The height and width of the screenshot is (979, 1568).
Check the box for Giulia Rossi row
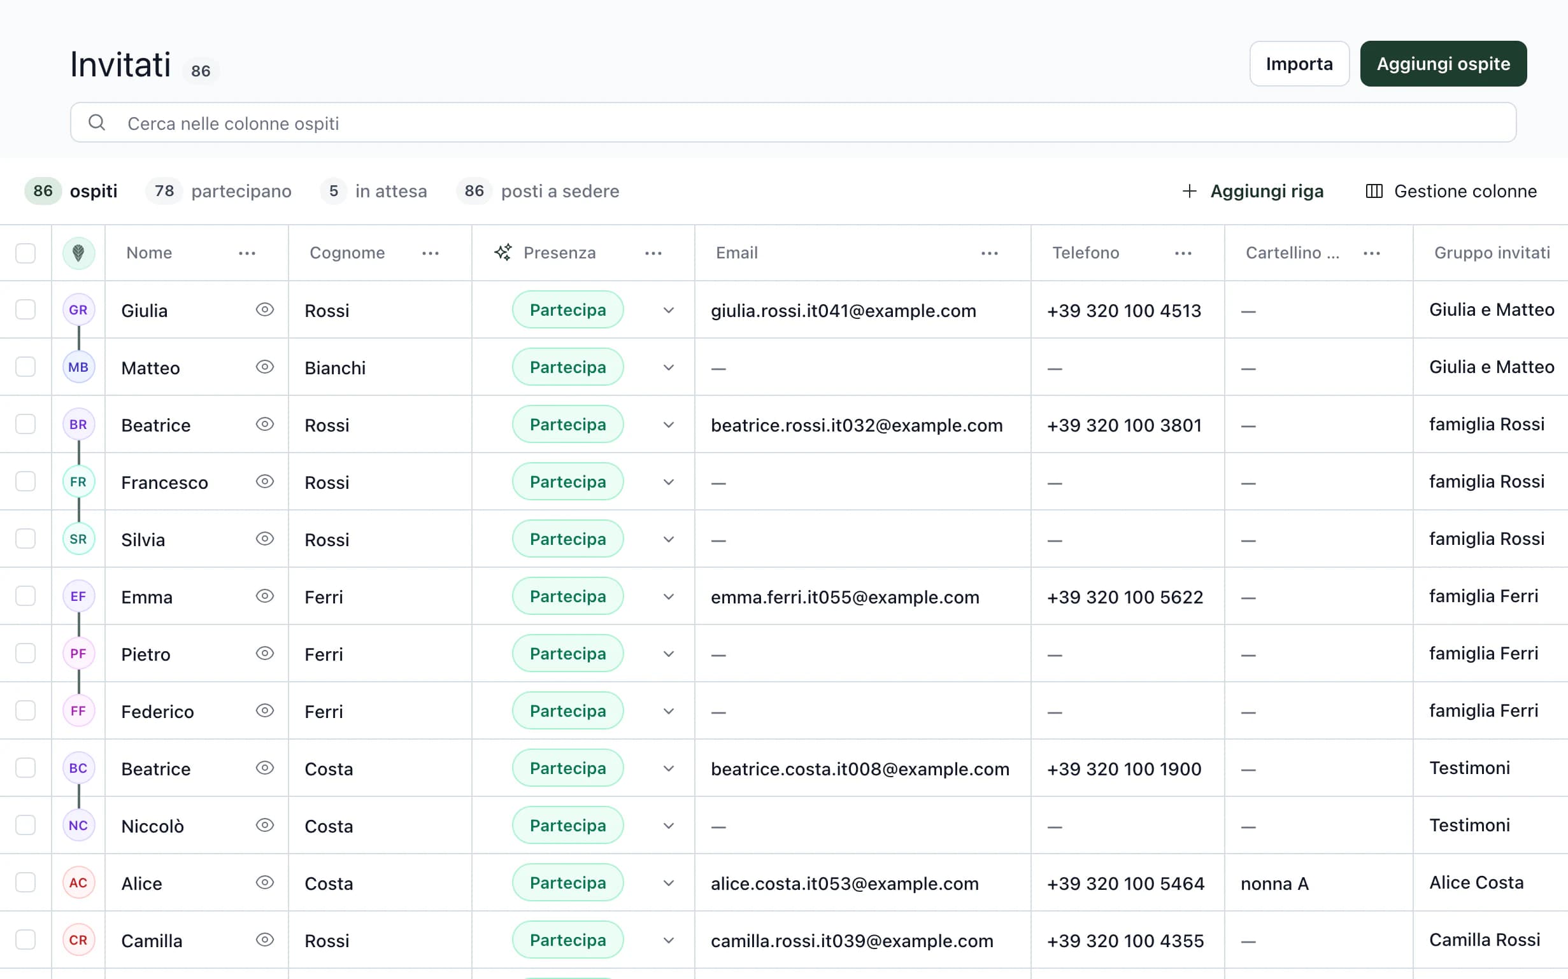point(25,309)
